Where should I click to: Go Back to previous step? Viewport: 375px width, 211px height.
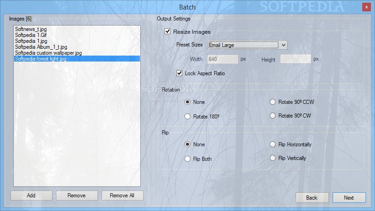[x=312, y=198]
